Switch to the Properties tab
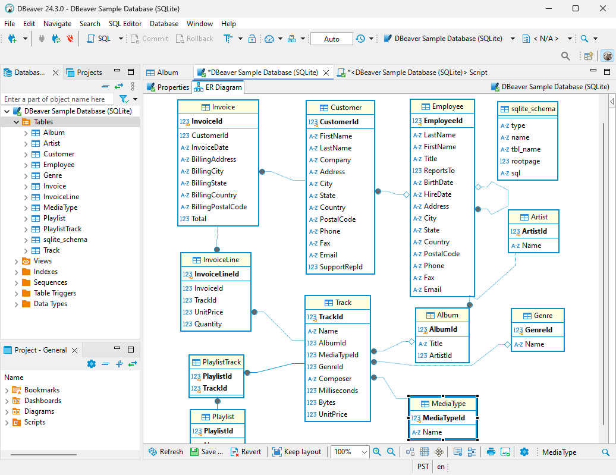The height and width of the screenshot is (475, 616). coord(168,87)
